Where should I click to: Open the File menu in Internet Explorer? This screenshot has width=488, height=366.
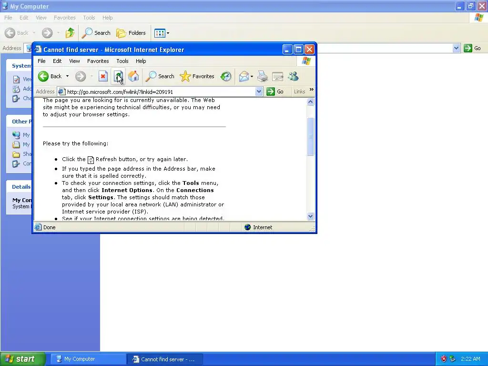[x=41, y=61]
